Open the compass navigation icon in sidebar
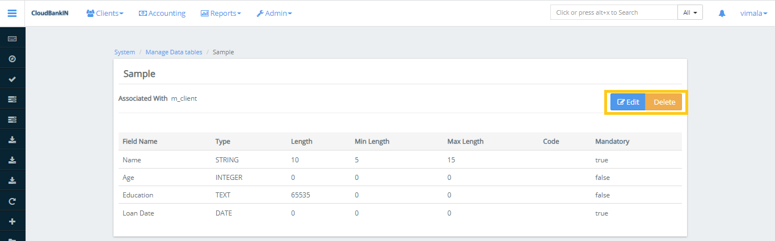This screenshot has width=775, height=241. (x=12, y=59)
